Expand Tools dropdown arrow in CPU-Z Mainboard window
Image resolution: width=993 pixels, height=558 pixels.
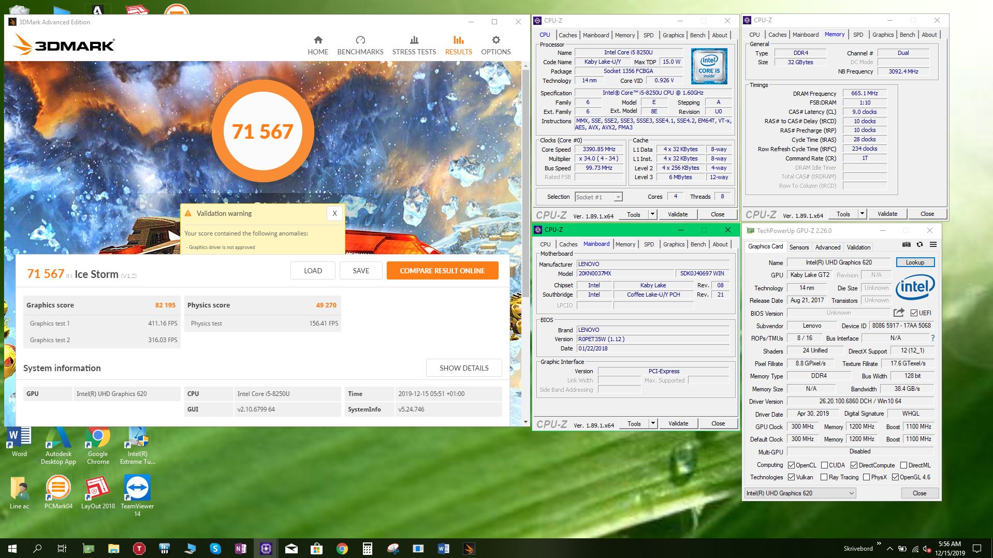[x=653, y=423]
